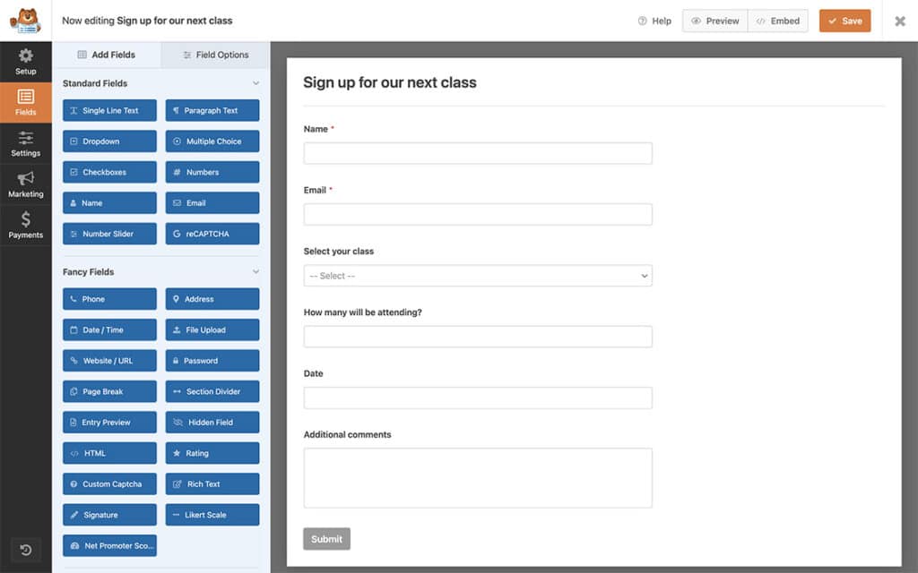Add a Dropdown field
Viewport: 918px width, 573px height.
[109, 141]
